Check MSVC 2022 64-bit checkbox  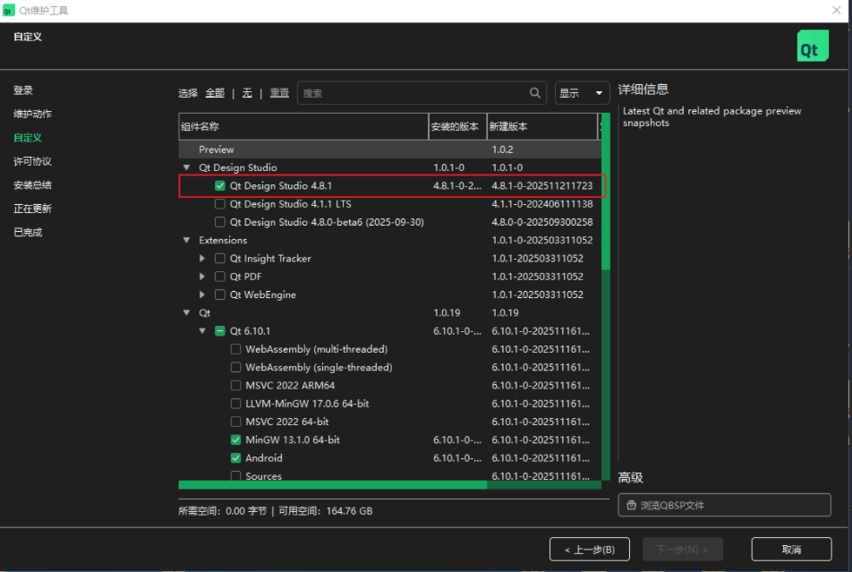coord(235,422)
